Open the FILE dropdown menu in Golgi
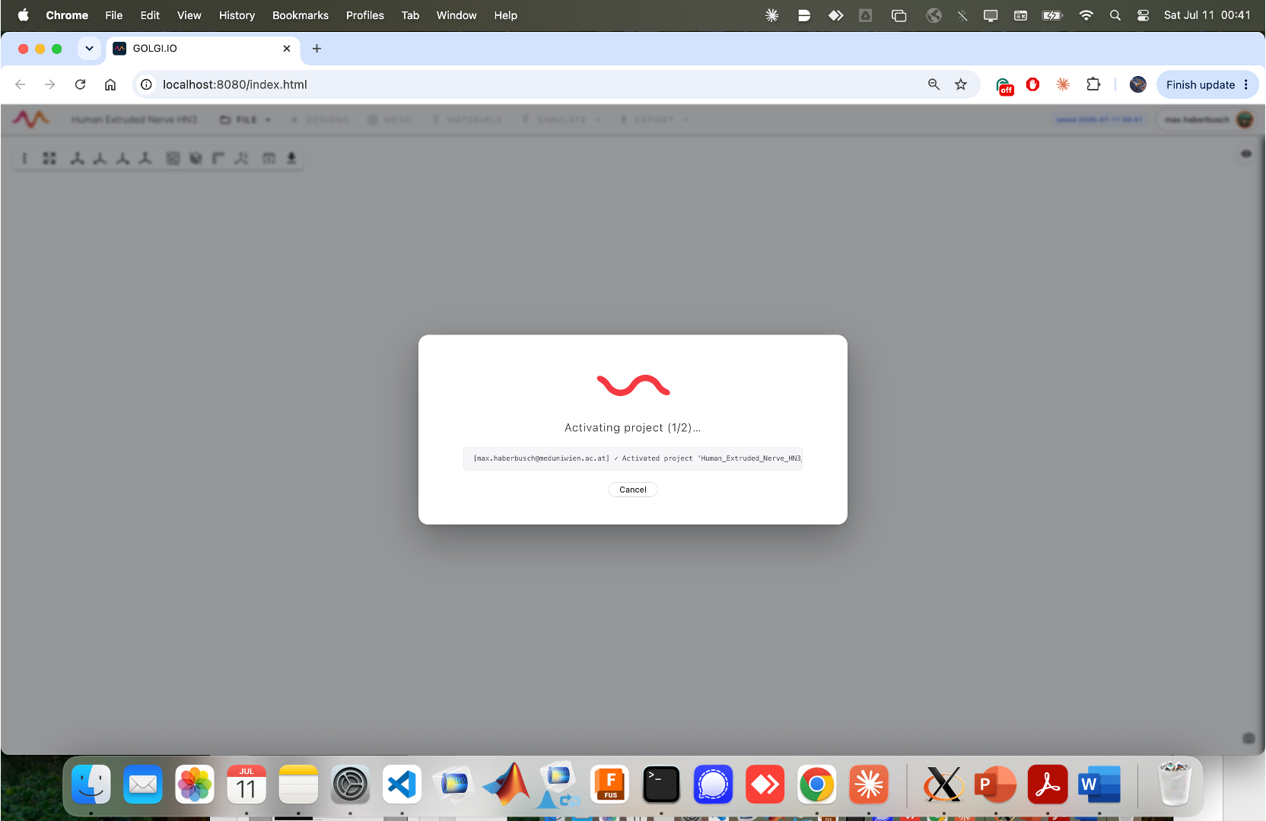Image resolution: width=1266 pixels, height=821 pixels. [x=246, y=120]
